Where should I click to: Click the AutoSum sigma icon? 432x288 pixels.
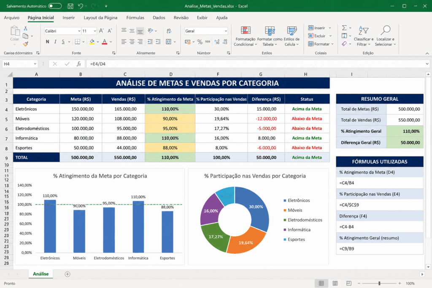[x=344, y=28]
